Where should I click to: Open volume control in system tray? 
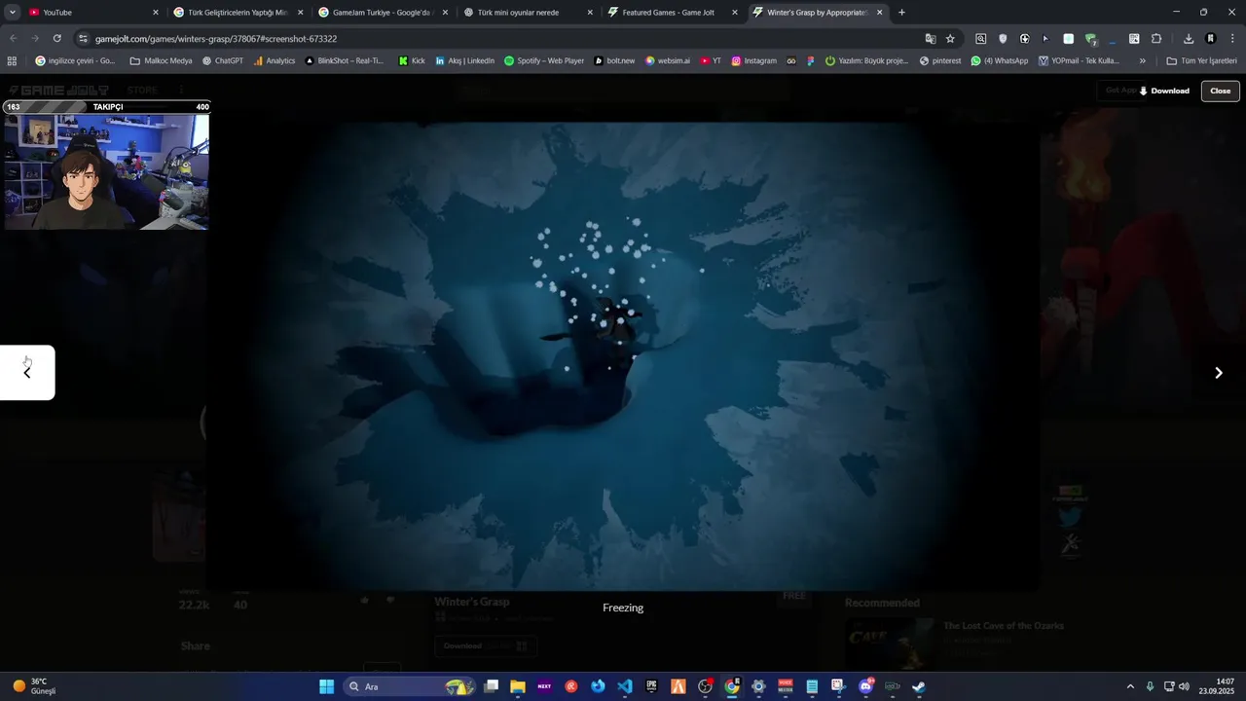[x=1184, y=686]
